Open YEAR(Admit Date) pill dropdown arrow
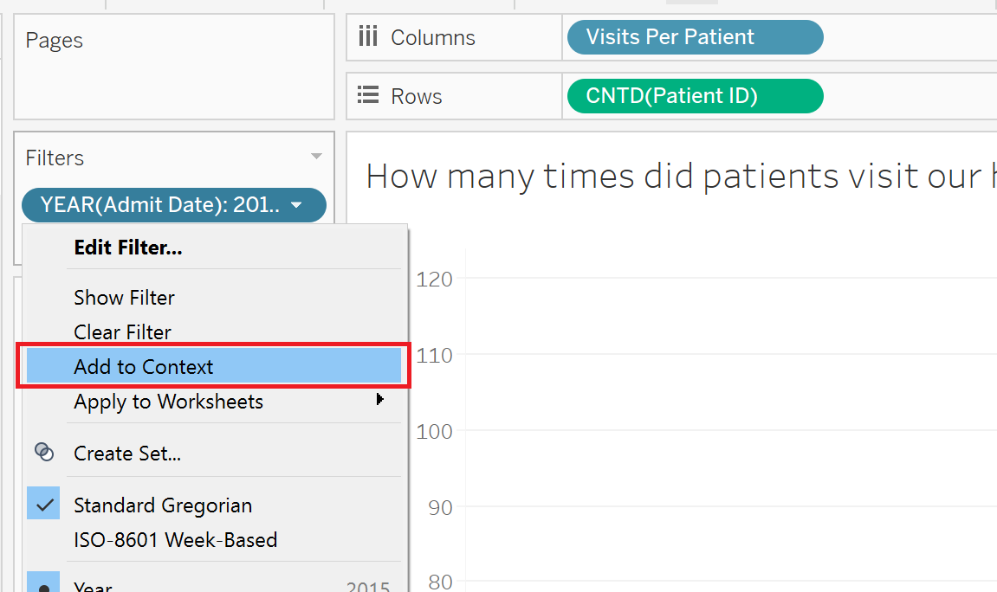 (296, 205)
